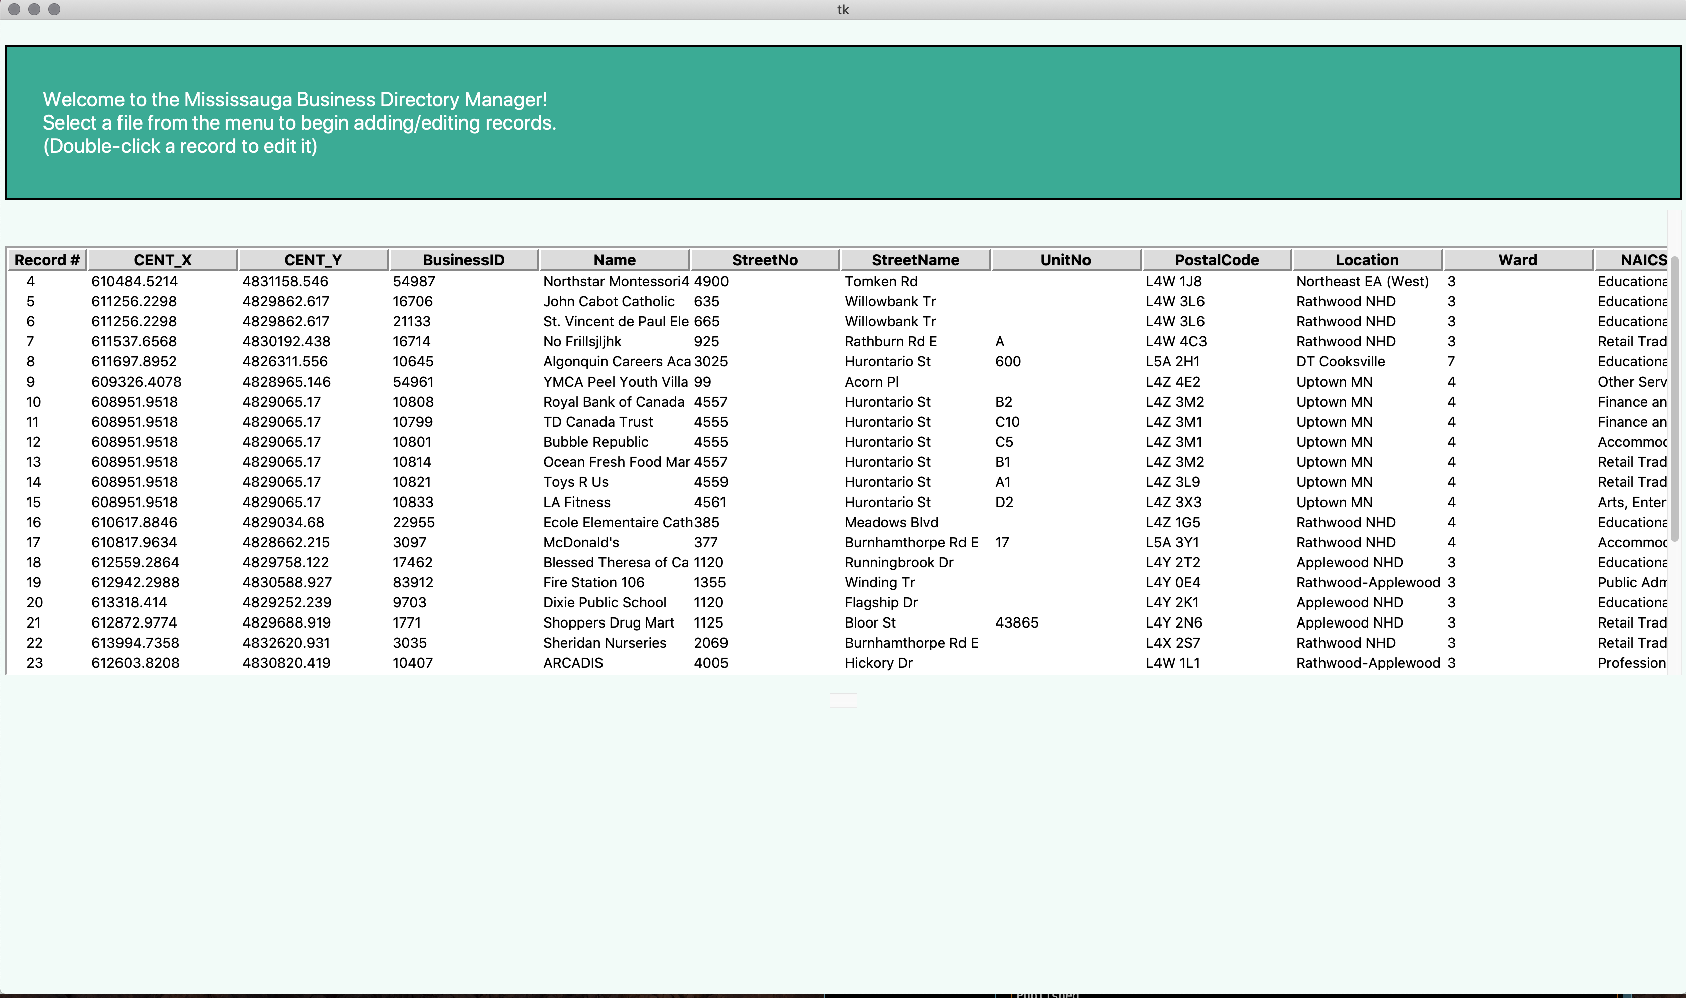Click postal code L5A 2H1 cell
The width and height of the screenshot is (1686, 998).
pyautogui.click(x=1172, y=362)
